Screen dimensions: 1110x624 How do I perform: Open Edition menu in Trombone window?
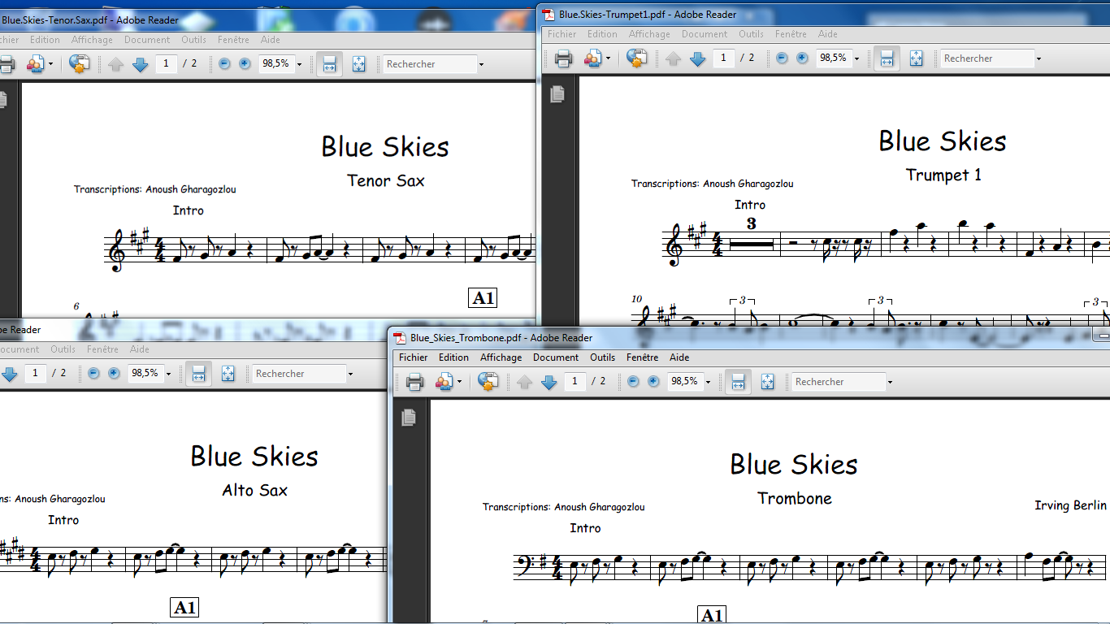(453, 357)
